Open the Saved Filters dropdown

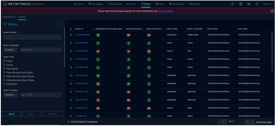pyautogui.click(x=32, y=37)
